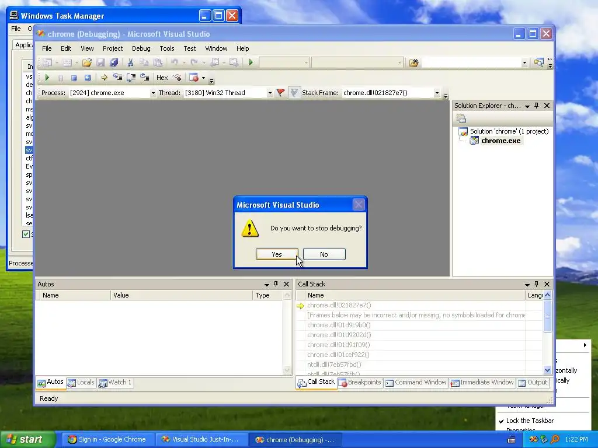This screenshot has height=448, width=598.
Task: Click the Step Out icon
Action: [x=145, y=78]
